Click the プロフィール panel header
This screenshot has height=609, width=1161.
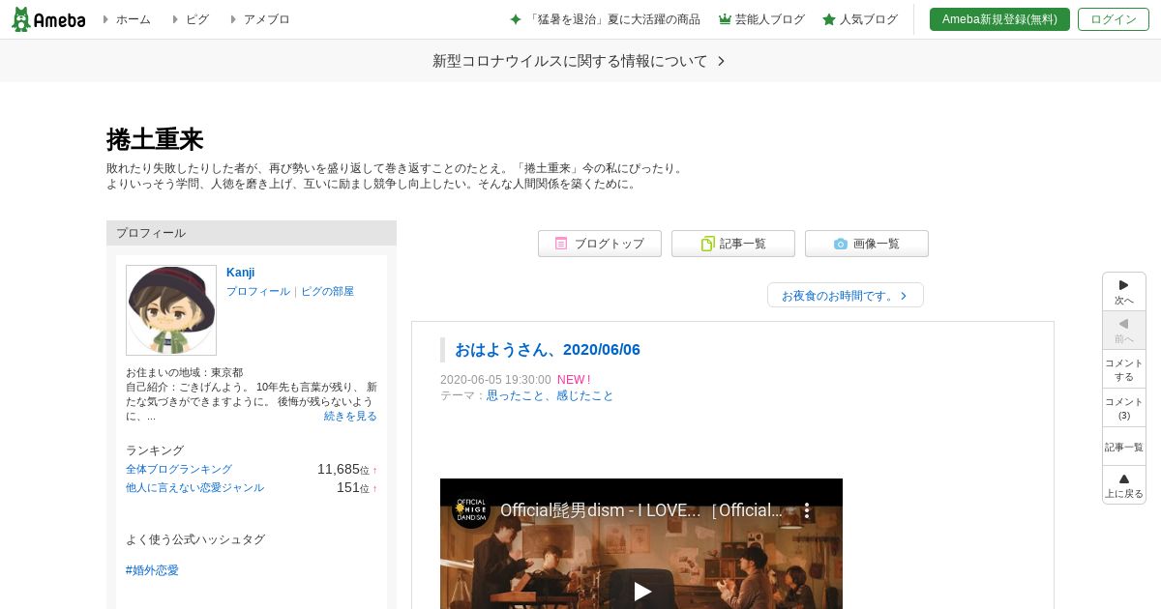(x=252, y=233)
